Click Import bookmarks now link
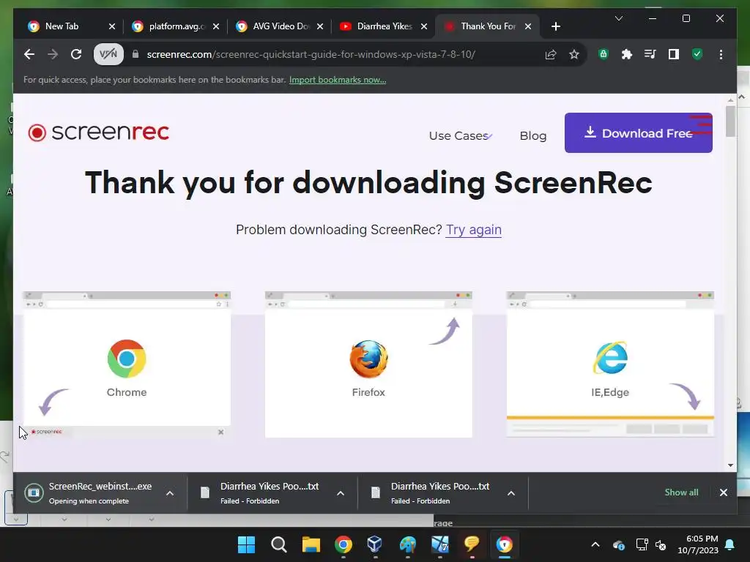Screen dimensions: 750x562 pyautogui.click(x=337, y=80)
